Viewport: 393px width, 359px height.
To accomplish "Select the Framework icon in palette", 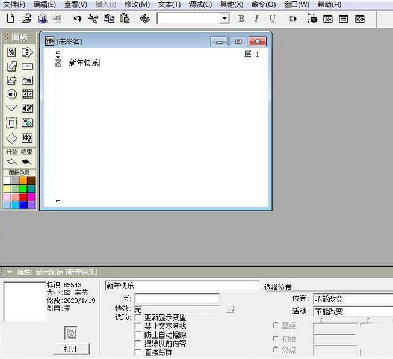I will [x=11, y=123].
